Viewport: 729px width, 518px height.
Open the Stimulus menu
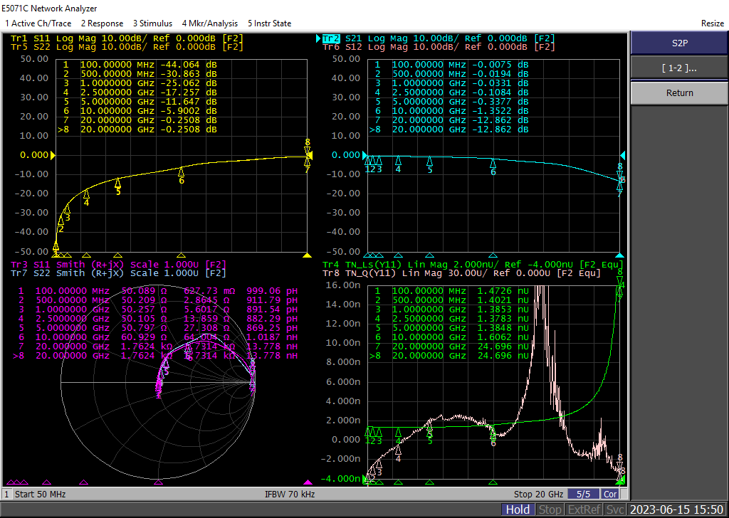click(152, 23)
